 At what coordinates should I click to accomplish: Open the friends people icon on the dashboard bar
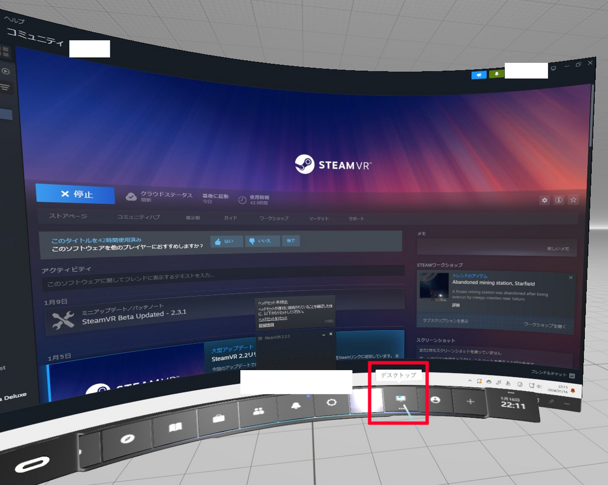click(258, 411)
